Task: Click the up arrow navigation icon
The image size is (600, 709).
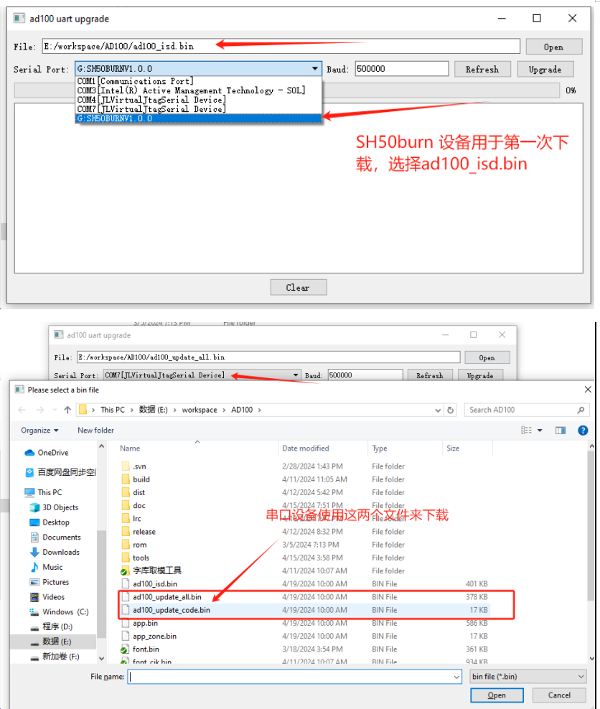Action: [67, 410]
